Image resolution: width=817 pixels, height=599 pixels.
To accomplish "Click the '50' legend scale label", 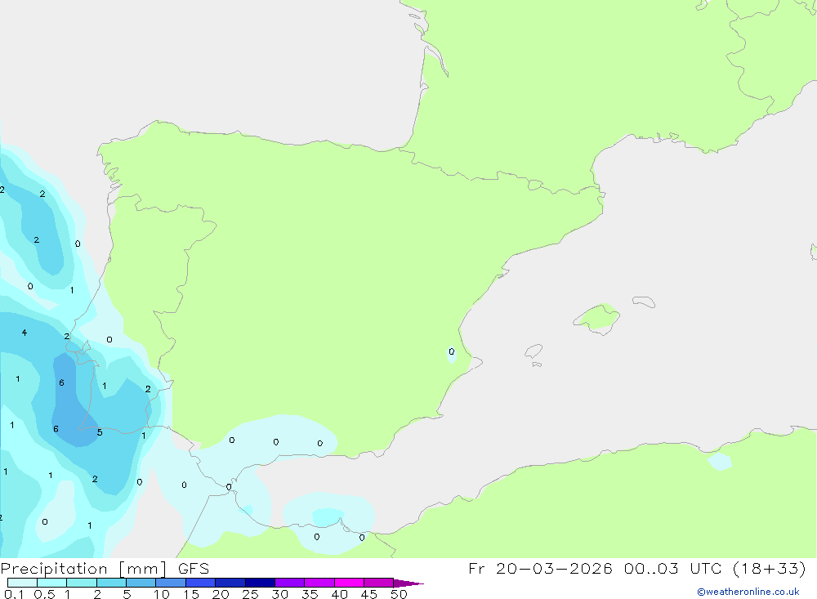I will [x=400, y=594].
